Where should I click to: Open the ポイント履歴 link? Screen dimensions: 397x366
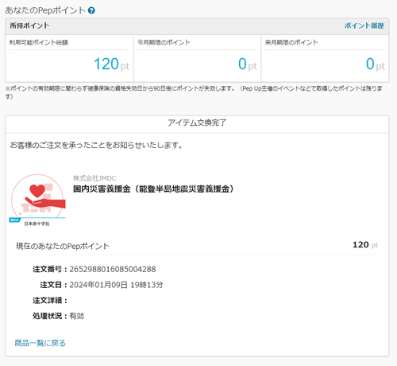point(364,25)
